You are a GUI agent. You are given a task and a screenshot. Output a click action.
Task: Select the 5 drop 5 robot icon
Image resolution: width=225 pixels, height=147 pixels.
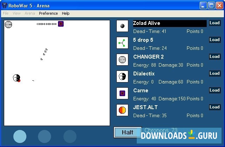tap(122, 43)
